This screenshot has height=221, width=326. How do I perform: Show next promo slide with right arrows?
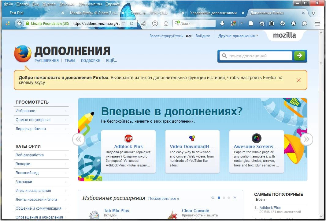point(307,139)
